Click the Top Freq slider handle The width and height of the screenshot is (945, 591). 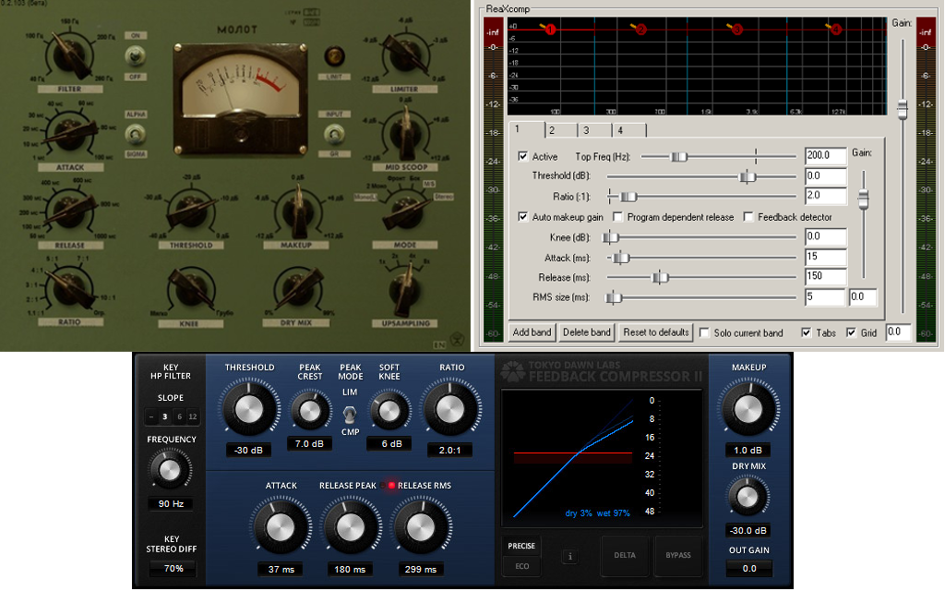click(678, 157)
